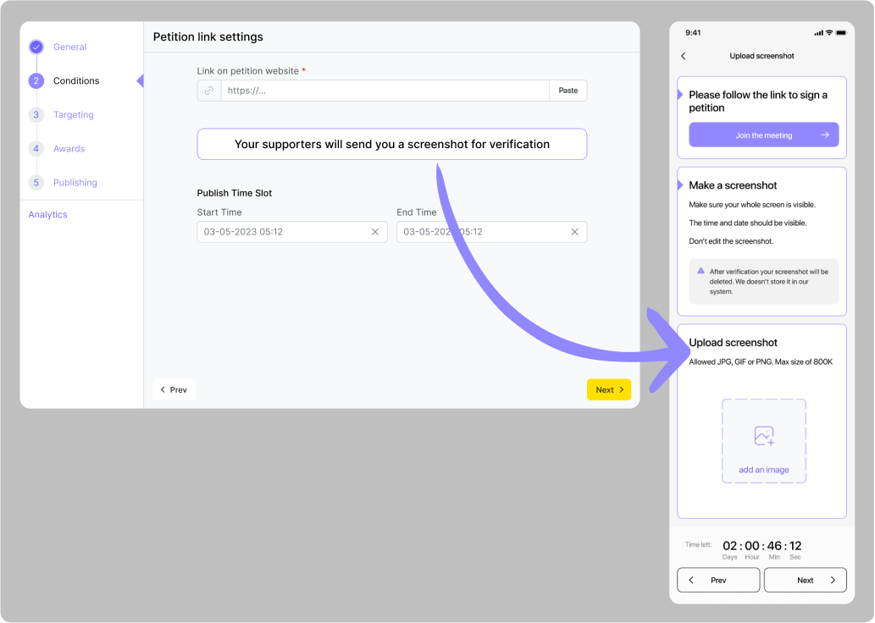Click the add an image icon
The image size is (875, 623).
[764, 436]
